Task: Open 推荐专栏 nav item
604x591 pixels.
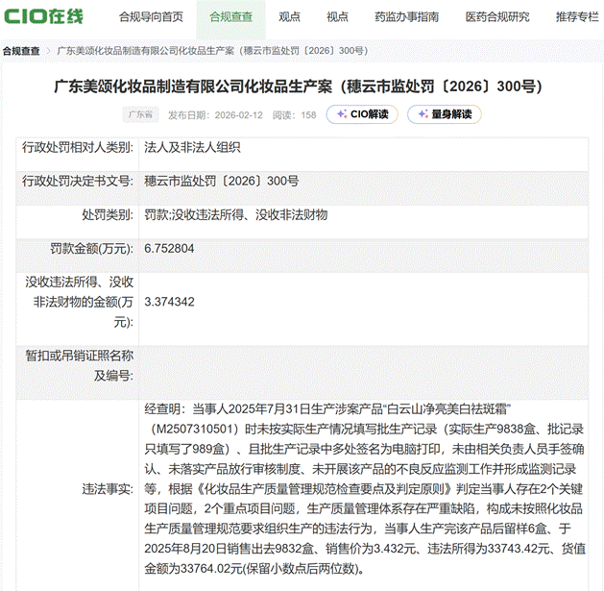Action: tap(577, 17)
